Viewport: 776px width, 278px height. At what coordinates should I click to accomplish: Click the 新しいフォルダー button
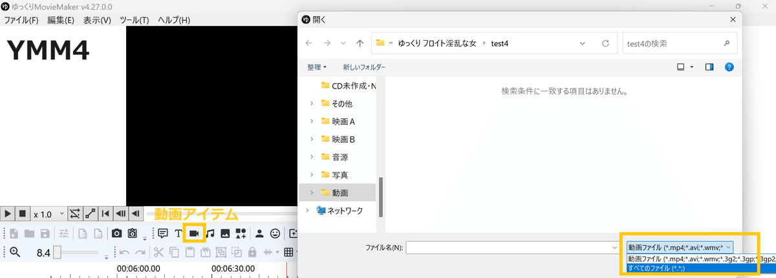(364, 67)
